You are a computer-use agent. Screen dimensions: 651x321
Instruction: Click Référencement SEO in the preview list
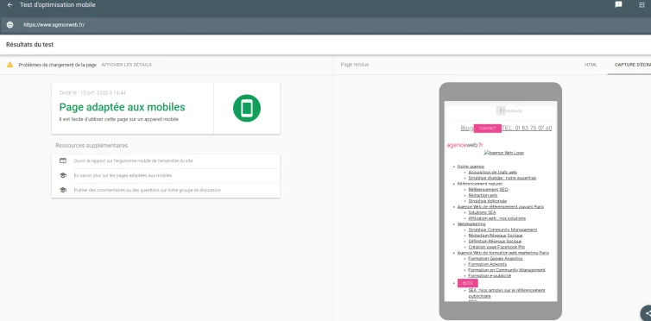pos(489,190)
